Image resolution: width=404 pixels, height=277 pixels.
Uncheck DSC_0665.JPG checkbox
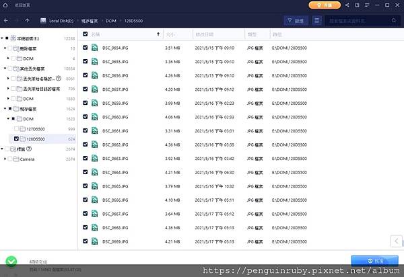86,186
